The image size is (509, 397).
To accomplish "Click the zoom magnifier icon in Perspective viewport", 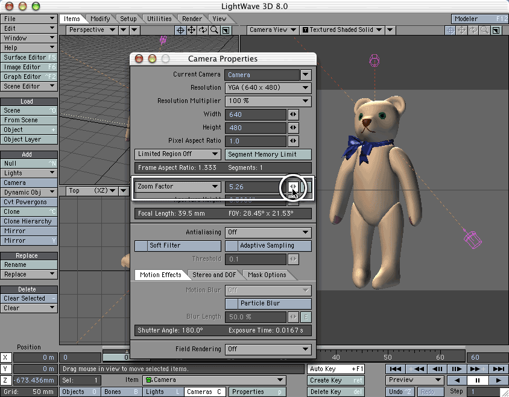I will coord(214,30).
